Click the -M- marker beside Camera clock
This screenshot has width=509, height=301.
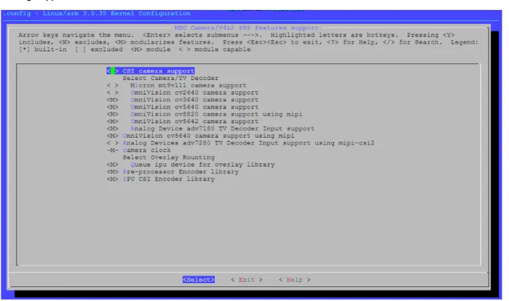[x=113, y=150]
